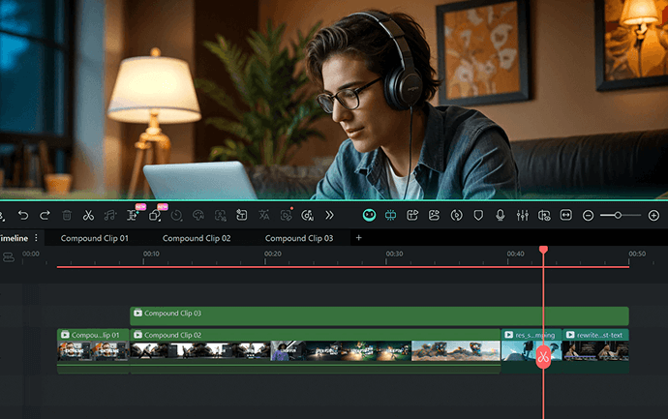The image size is (668, 419).
Task: Open the three-dot menu beside Timeline tab
Action: pos(36,238)
